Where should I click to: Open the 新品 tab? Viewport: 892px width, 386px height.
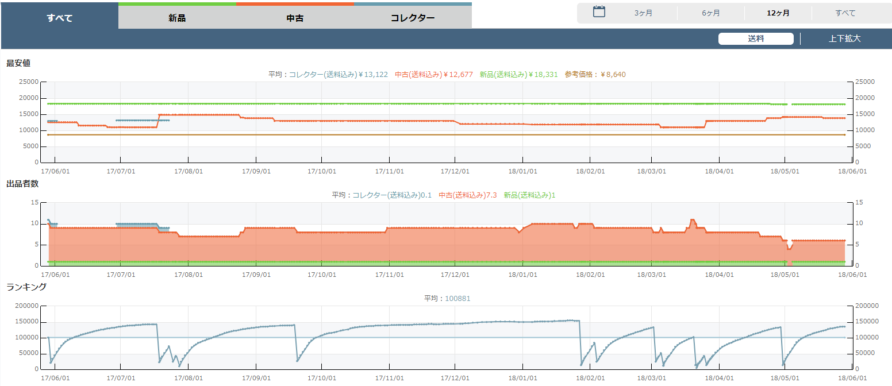pyautogui.click(x=177, y=18)
